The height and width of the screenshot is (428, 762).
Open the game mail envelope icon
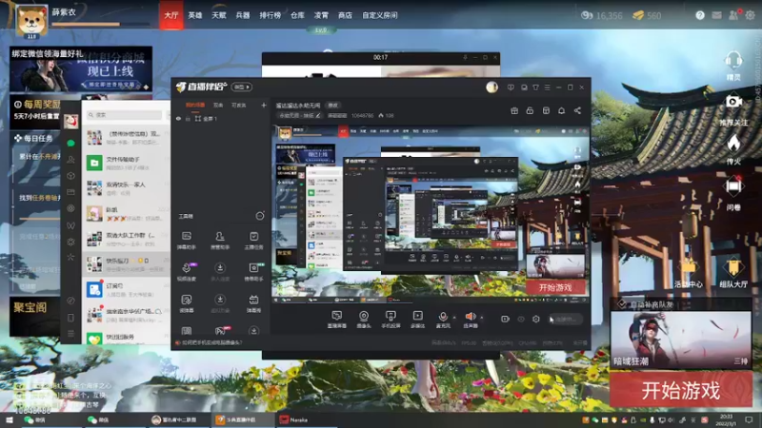[716, 15]
